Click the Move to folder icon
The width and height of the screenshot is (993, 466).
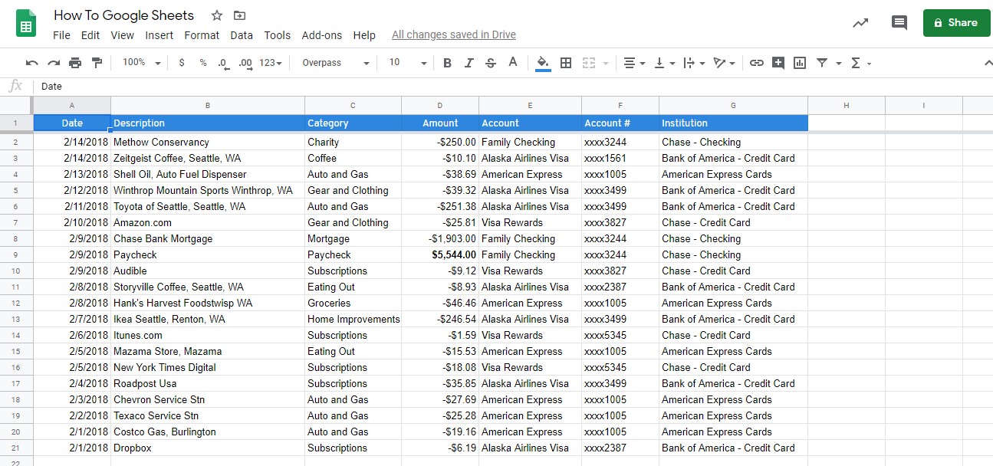pyautogui.click(x=240, y=15)
